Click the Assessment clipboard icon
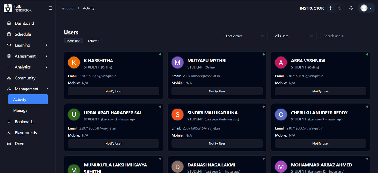 tap(9, 56)
